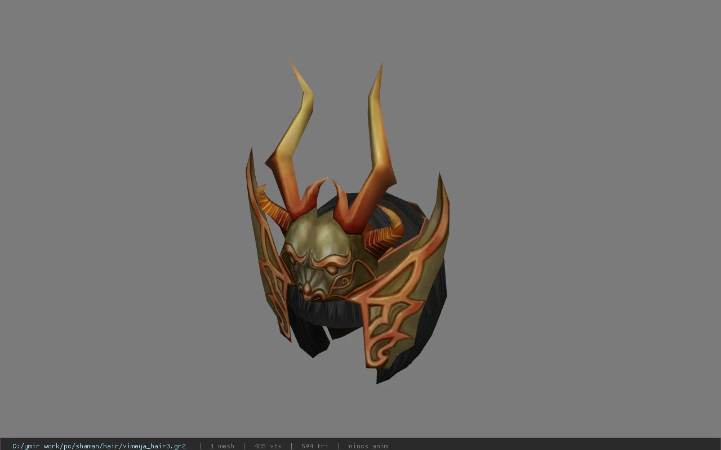Click the file path vimeya_hair3.gr2 in status bar
This screenshot has height=450, width=721.
99,446
